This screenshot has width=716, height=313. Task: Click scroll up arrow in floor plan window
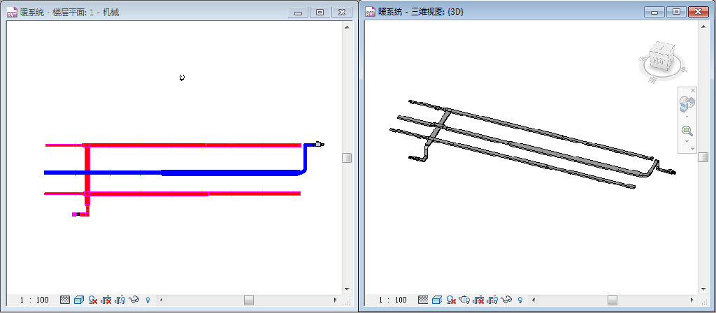pyautogui.click(x=347, y=27)
